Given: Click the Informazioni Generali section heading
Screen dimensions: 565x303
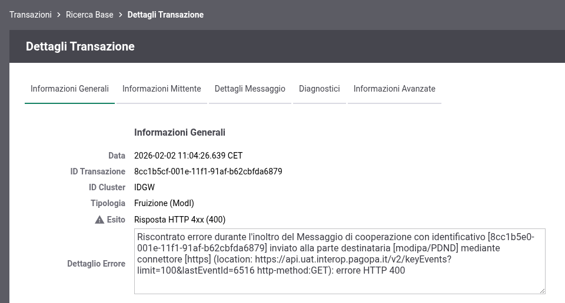Looking at the screenshot, I should (180, 133).
